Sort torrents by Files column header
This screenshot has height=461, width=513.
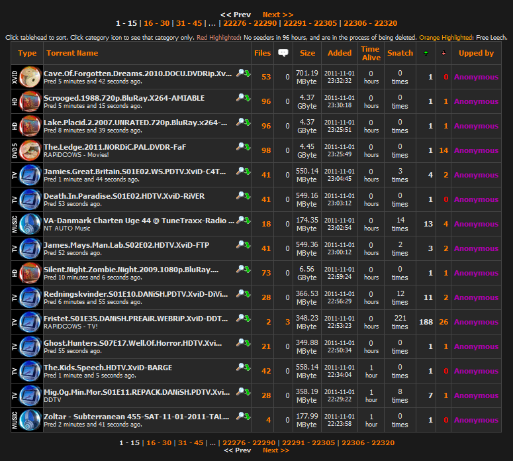click(x=262, y=53)
